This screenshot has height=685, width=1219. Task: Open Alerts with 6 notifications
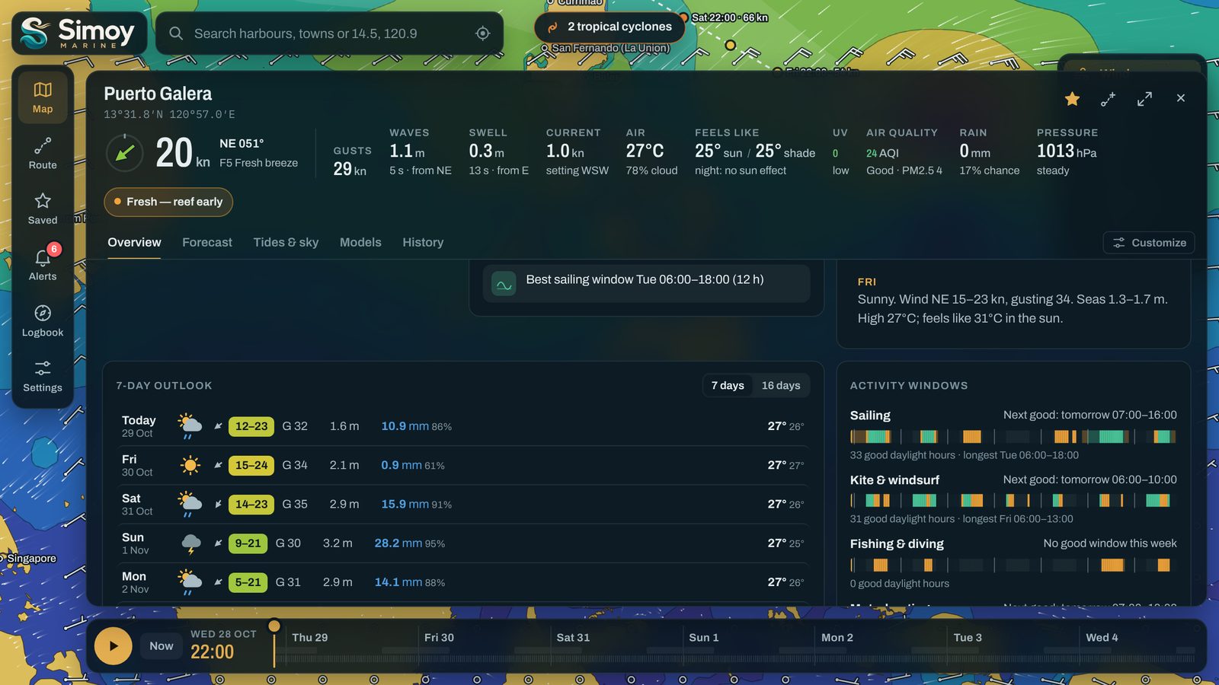[43, 265]
